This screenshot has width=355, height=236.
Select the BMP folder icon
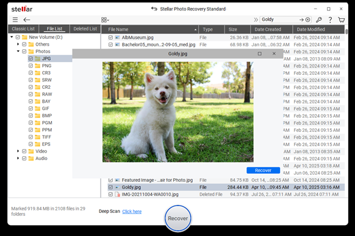click(38, 116)
